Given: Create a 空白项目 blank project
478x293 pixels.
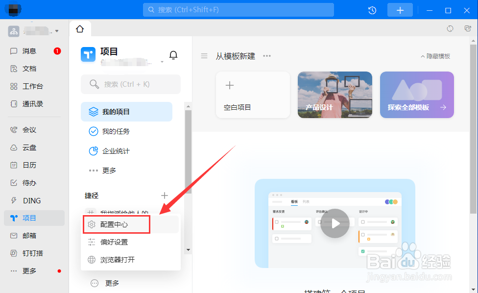Looking at the screenshot, I should [x=253, y=95].
